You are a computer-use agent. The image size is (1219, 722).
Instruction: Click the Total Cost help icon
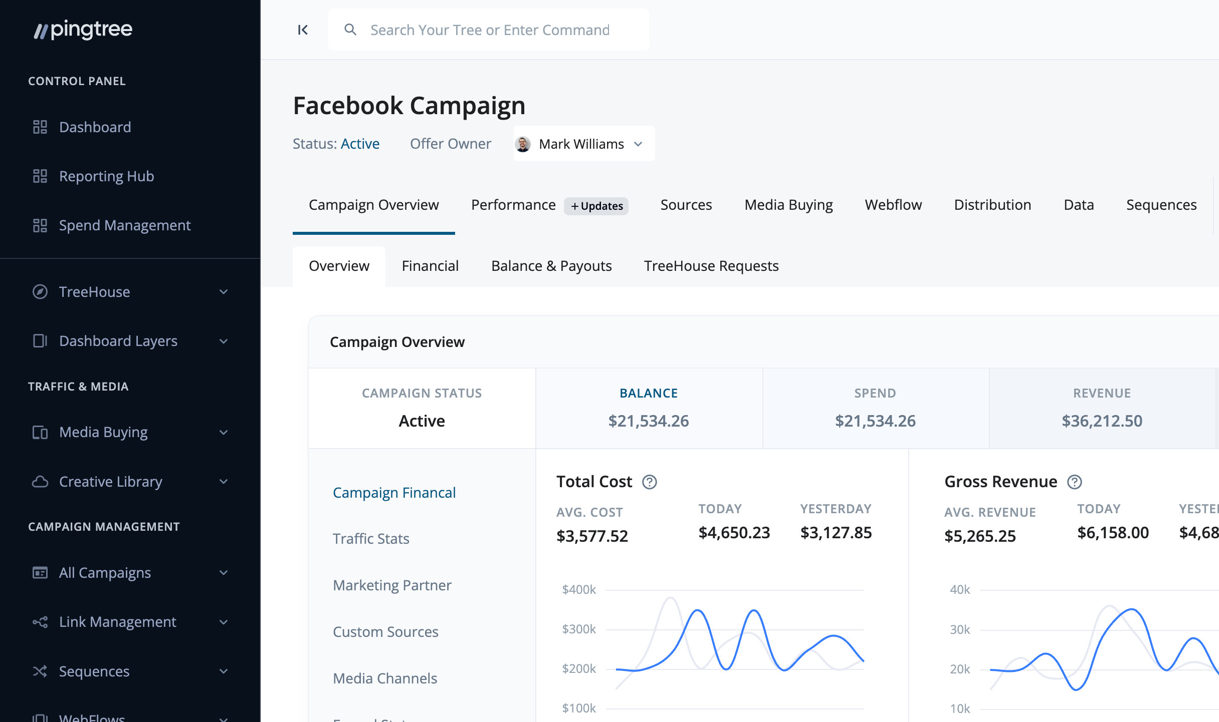pyautogui.click(x=650, y=482)
